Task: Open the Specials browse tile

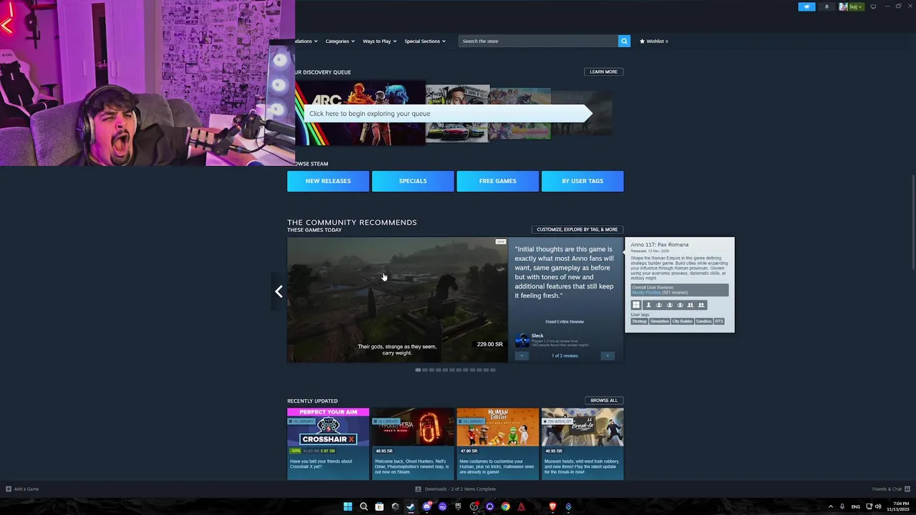Action: coord(413,181)
